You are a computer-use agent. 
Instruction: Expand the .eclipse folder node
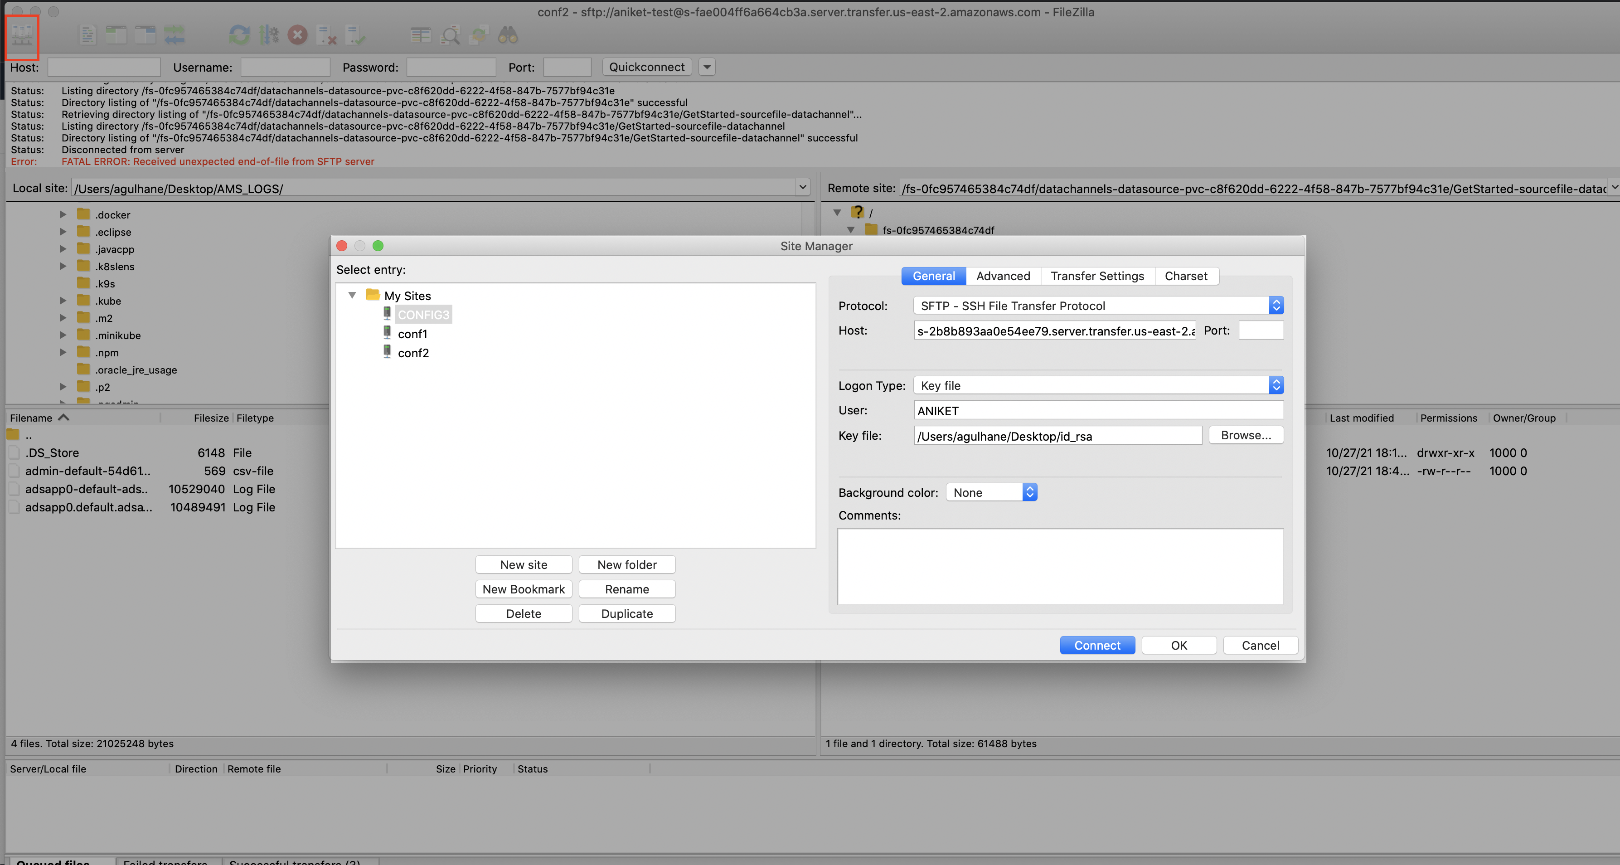point(63,232)
